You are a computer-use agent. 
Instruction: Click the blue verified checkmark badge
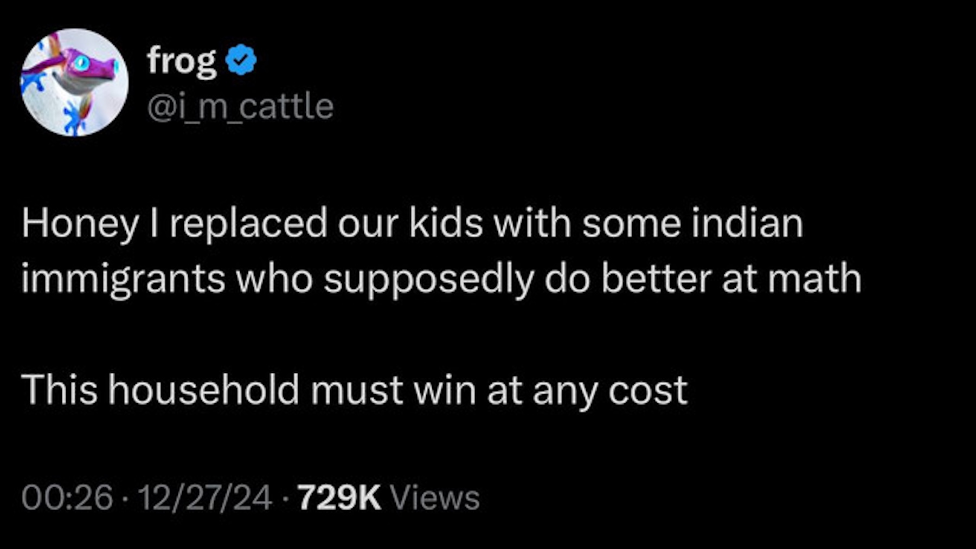(241, 60)
